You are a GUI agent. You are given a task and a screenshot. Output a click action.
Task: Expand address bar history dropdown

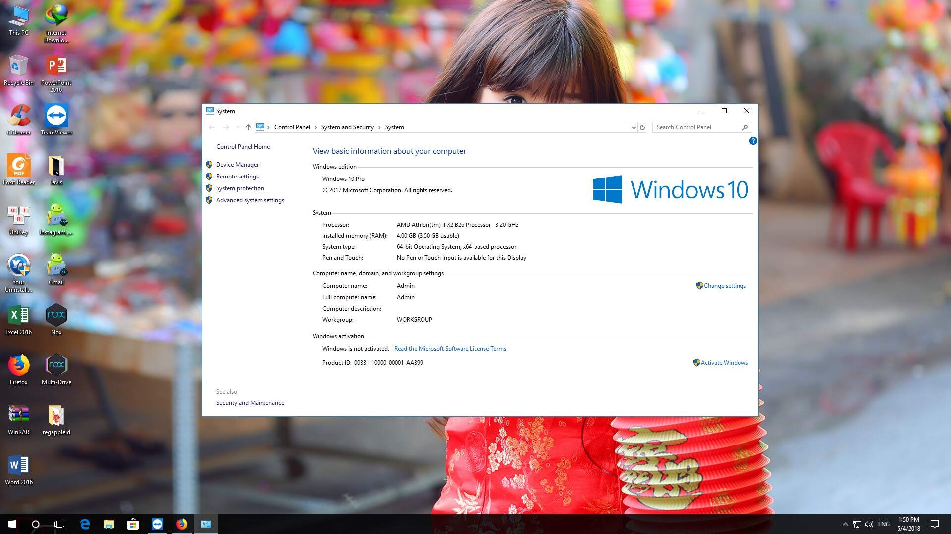(634, 127)
